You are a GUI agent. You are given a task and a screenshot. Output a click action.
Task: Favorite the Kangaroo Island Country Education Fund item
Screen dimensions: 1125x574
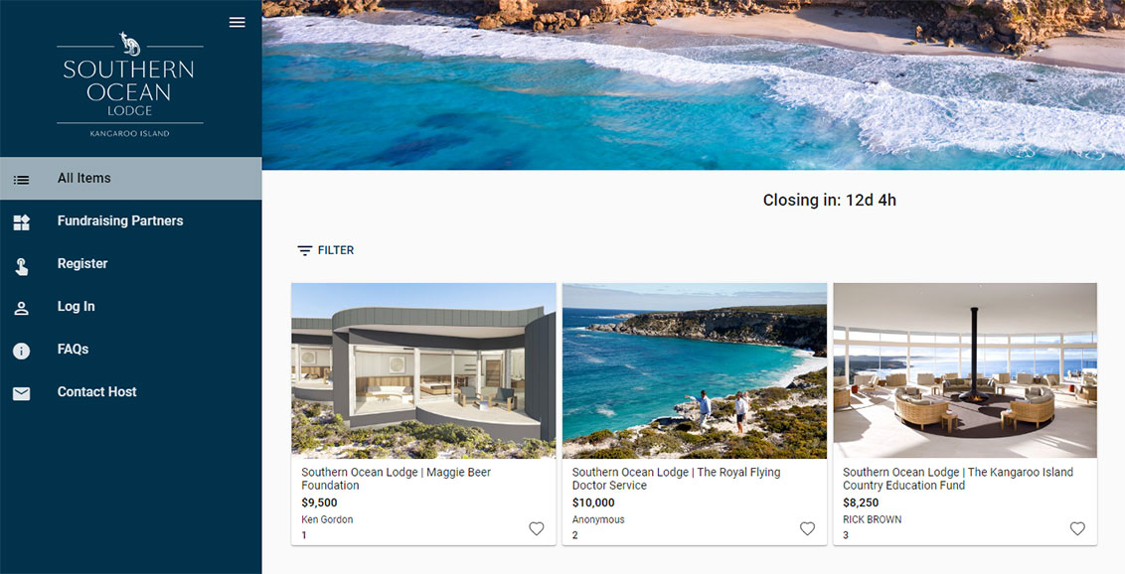click(1077, 529)
